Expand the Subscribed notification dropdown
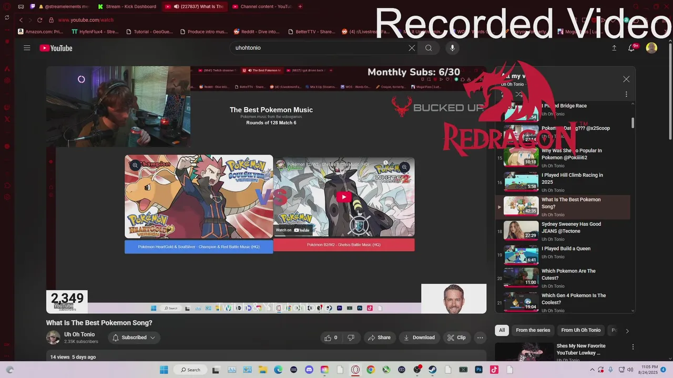Image resolution: width=673 pixels, height=378 pixels. (134, 338)
